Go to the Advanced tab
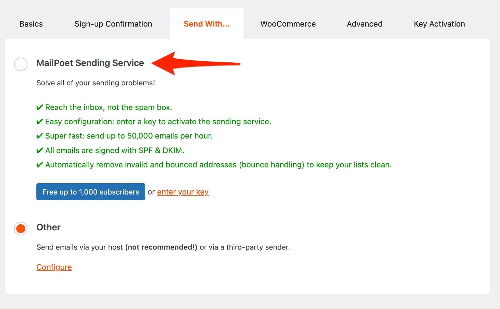Image resolution: width=500 pixels, height=309 pixels. click(365, 24)
